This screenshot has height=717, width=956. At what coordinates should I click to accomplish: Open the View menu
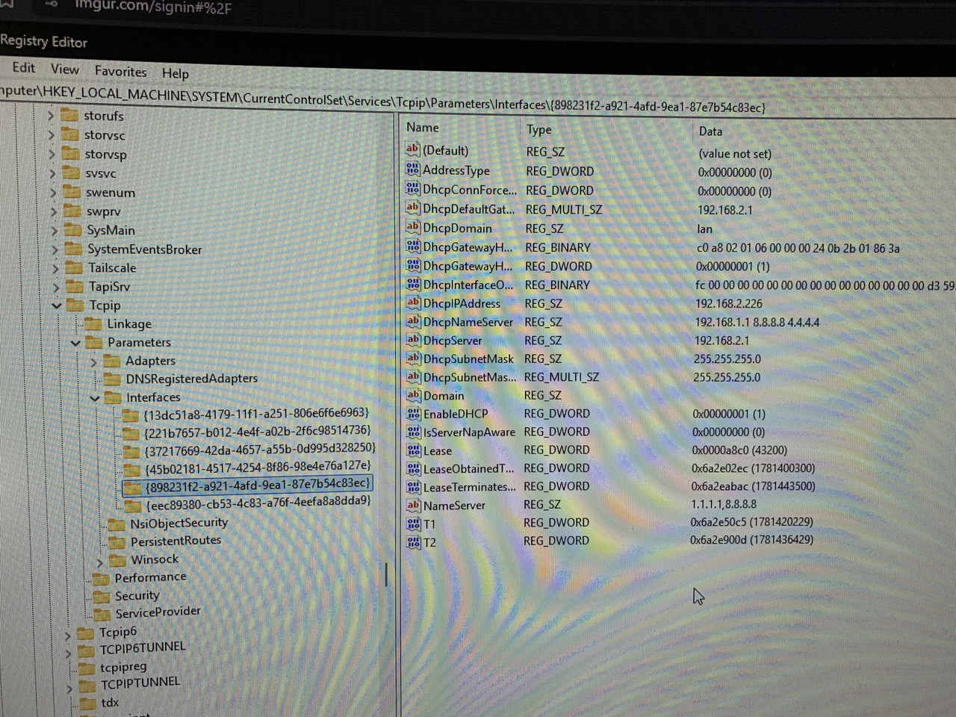click(65, 69)
